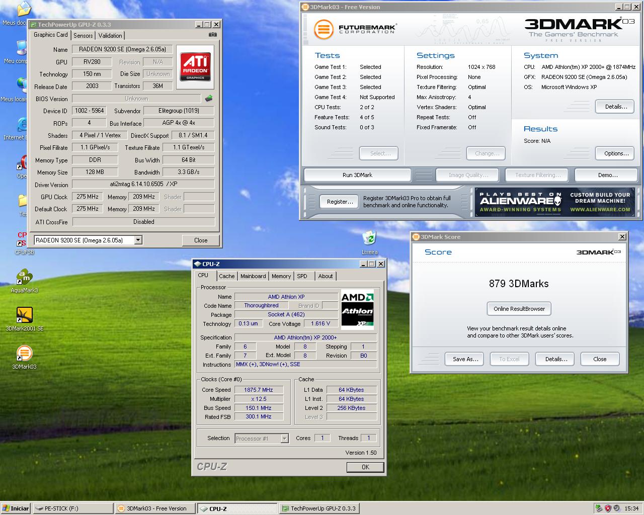Switch to 3DMark03 taskbar button

[154, 508]
